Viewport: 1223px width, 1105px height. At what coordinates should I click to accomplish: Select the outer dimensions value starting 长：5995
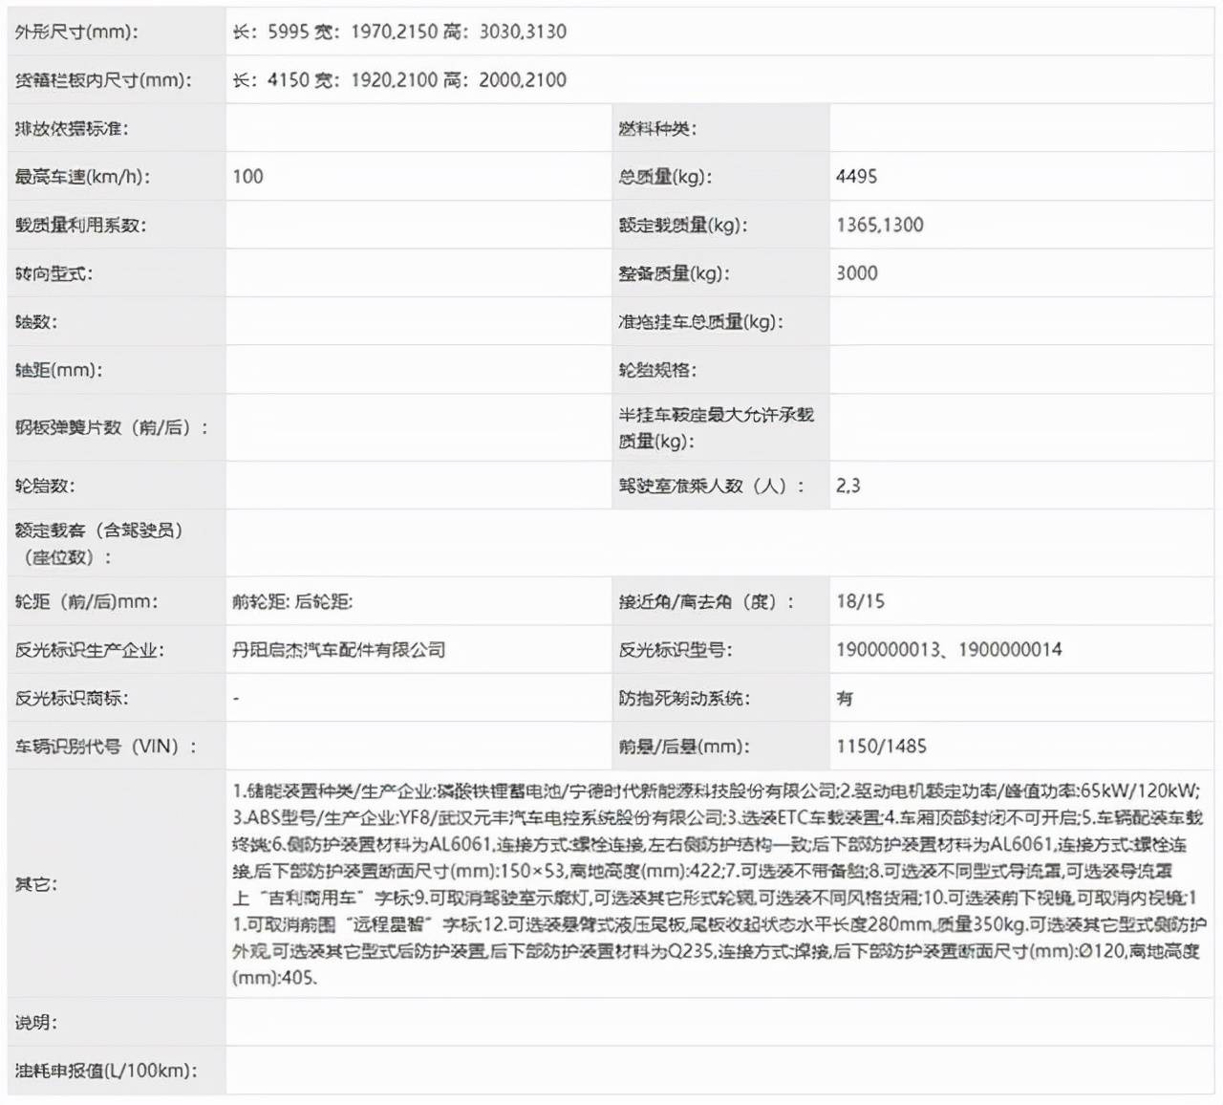tap(399, 32)
